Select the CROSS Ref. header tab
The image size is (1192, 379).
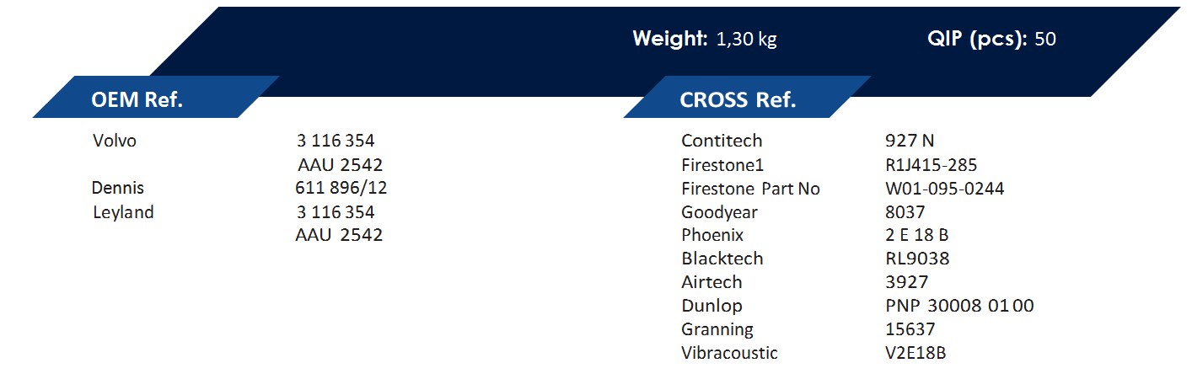pyautogui.click(x=747, y=97)
